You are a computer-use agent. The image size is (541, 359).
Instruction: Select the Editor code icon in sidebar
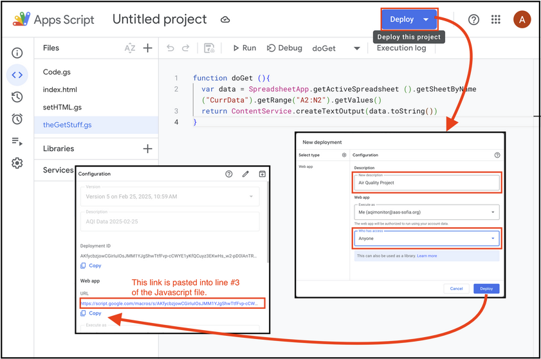[17, 75]
